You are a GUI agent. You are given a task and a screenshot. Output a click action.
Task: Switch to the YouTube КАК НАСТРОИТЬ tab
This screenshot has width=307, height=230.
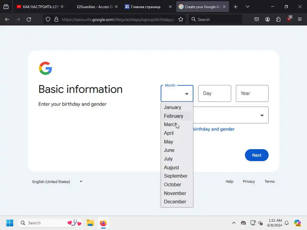(x=37, y=7)
